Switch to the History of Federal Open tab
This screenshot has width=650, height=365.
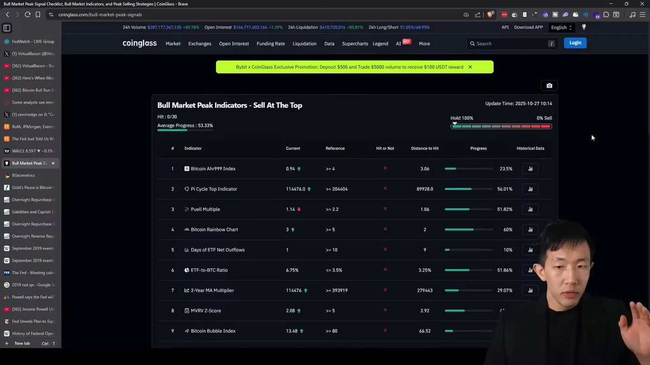[x=31, y=334]
